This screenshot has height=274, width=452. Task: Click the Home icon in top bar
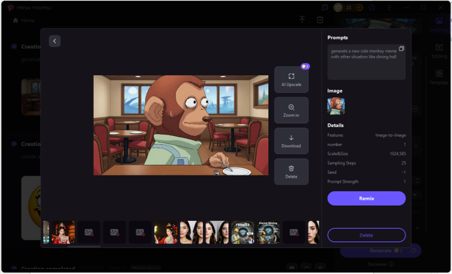coord(16,21)
